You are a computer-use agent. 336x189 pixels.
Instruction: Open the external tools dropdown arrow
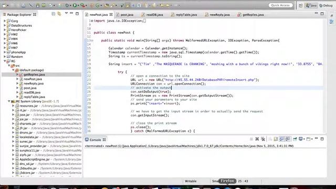[86, 5]
